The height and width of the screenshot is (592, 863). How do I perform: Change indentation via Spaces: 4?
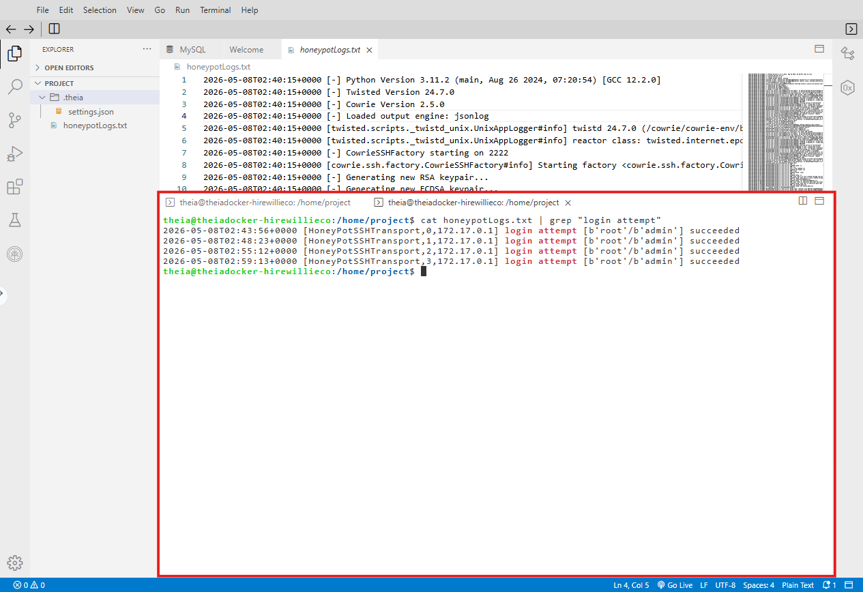point(759,585)
